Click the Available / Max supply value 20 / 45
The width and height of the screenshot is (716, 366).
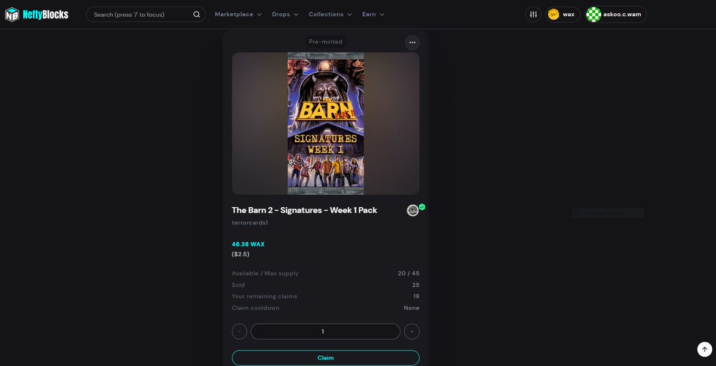pyautogui.click(x=409, y=273)
